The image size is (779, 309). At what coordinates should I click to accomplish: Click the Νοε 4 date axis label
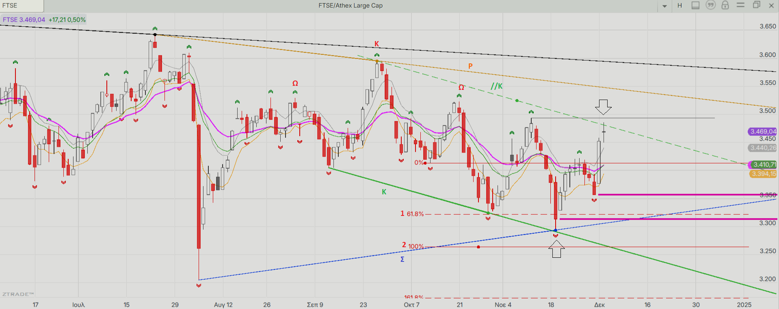tap(503, 305)
